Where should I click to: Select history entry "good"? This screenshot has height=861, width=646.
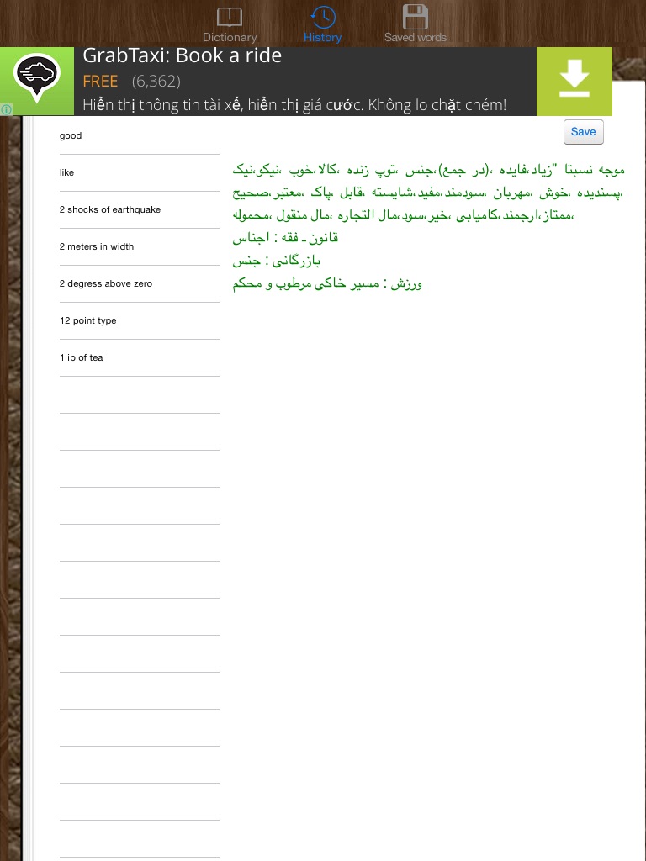(x=140, y=135)
